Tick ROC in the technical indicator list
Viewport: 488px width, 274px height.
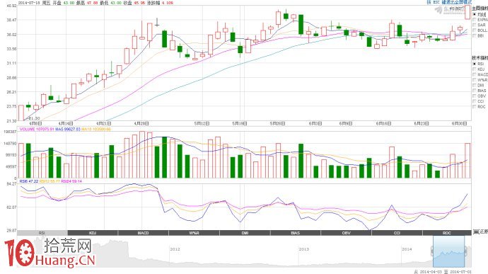tap(475, 107)
